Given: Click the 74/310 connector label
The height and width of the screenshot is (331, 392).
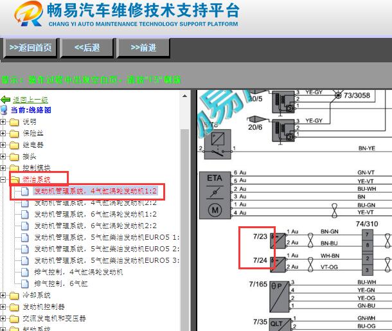Looking at the screenshot, I should pyautogui.click(x=367, y=224).
